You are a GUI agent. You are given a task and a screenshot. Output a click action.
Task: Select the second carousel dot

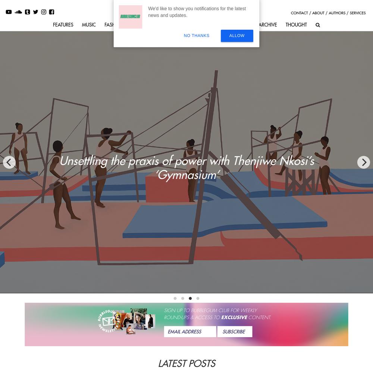pyautogui.click(x=183, y=298)
